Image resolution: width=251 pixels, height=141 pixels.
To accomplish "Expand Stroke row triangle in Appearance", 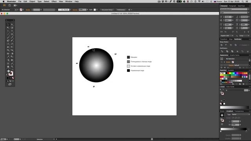I will 224,62.
